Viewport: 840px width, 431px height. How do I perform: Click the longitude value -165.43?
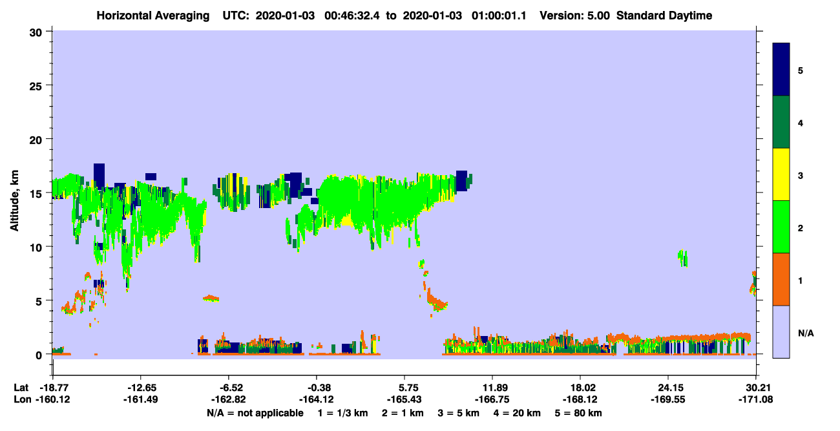click(x=404, y=399)
